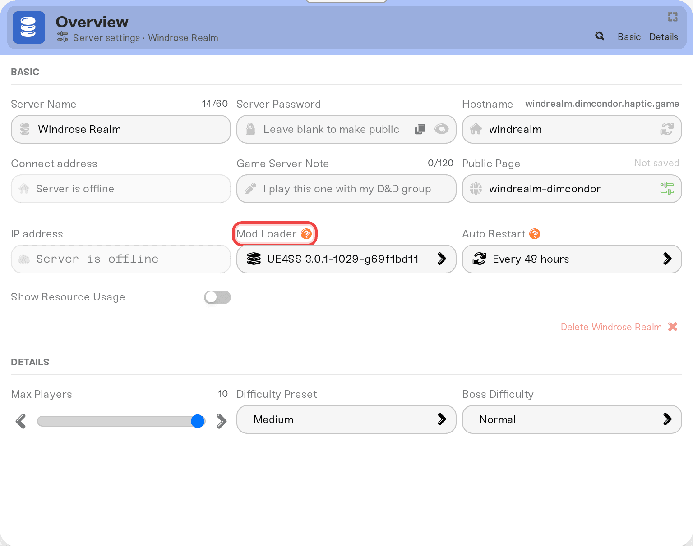Click the regenerate hostname refresh icon
This screenshot has width=693, height=546.
pos(667,129)
